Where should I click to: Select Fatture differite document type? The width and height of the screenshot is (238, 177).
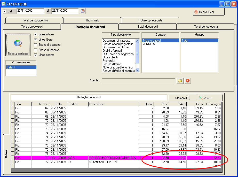click(112, 64)
